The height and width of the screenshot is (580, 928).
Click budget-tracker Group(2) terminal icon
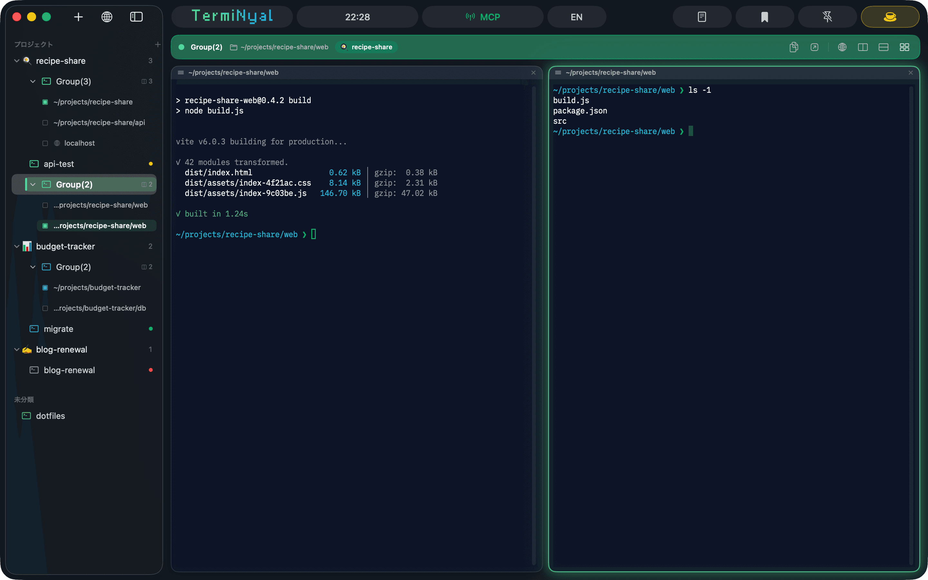pyautogui.click(x=46, y=267)
